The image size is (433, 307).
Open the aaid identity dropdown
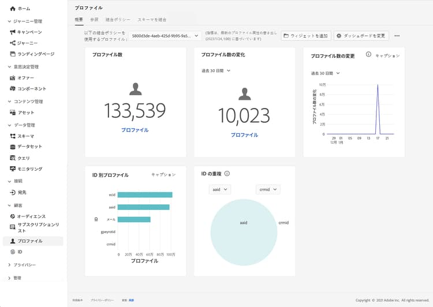pos(219,189)
